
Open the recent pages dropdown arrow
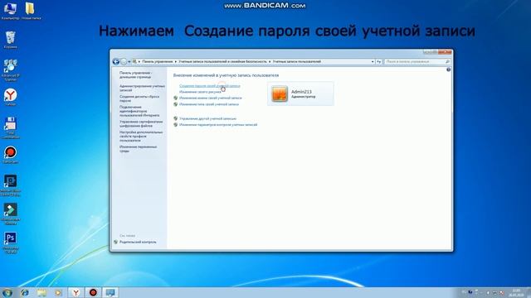(129, 62)
